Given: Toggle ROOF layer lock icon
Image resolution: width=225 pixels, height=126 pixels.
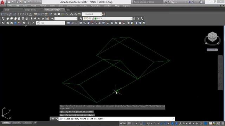Looking at the screenshot, I should point(93,19).
